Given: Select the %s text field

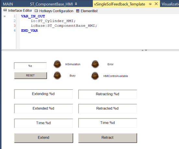Looking at the screenshot, I should (30, 66).
